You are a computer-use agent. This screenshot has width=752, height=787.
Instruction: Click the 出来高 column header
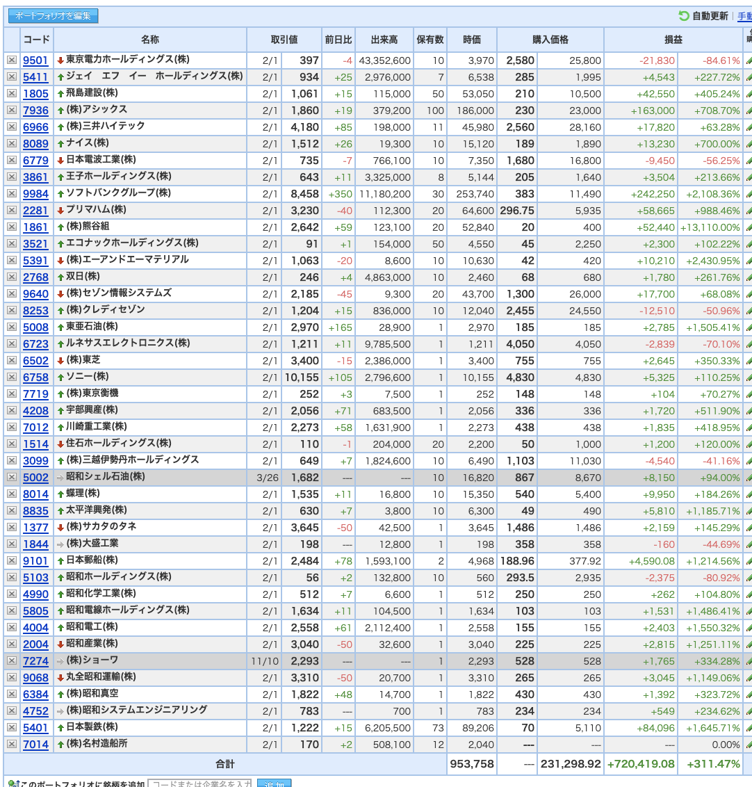[x=384, y=40]
